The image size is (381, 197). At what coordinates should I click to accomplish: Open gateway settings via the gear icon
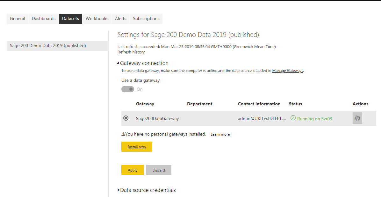[357, 118]
